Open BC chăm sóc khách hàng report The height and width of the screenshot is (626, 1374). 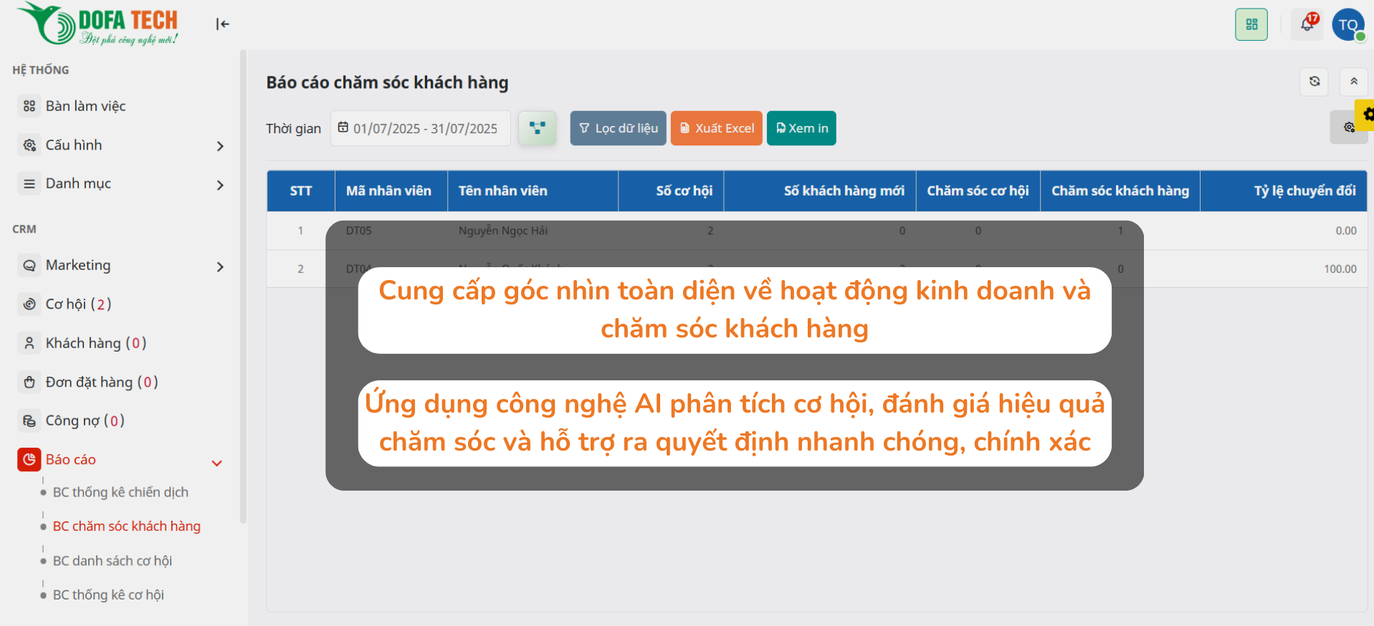(127, 526)
